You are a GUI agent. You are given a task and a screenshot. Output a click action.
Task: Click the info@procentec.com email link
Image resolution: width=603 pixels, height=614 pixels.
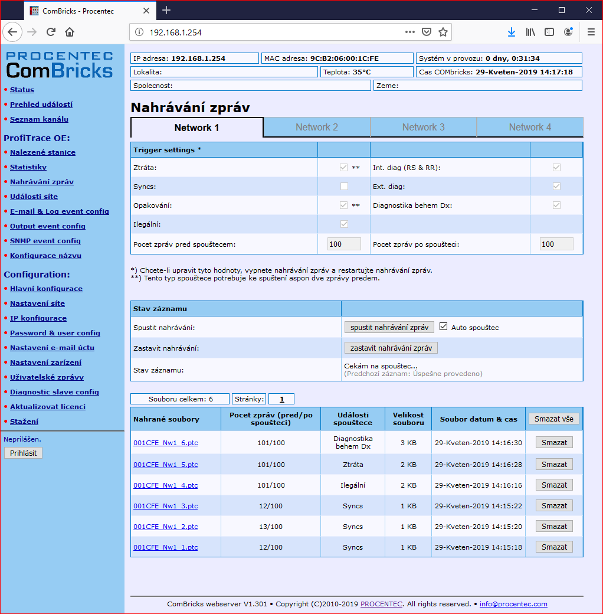[513, 604]
